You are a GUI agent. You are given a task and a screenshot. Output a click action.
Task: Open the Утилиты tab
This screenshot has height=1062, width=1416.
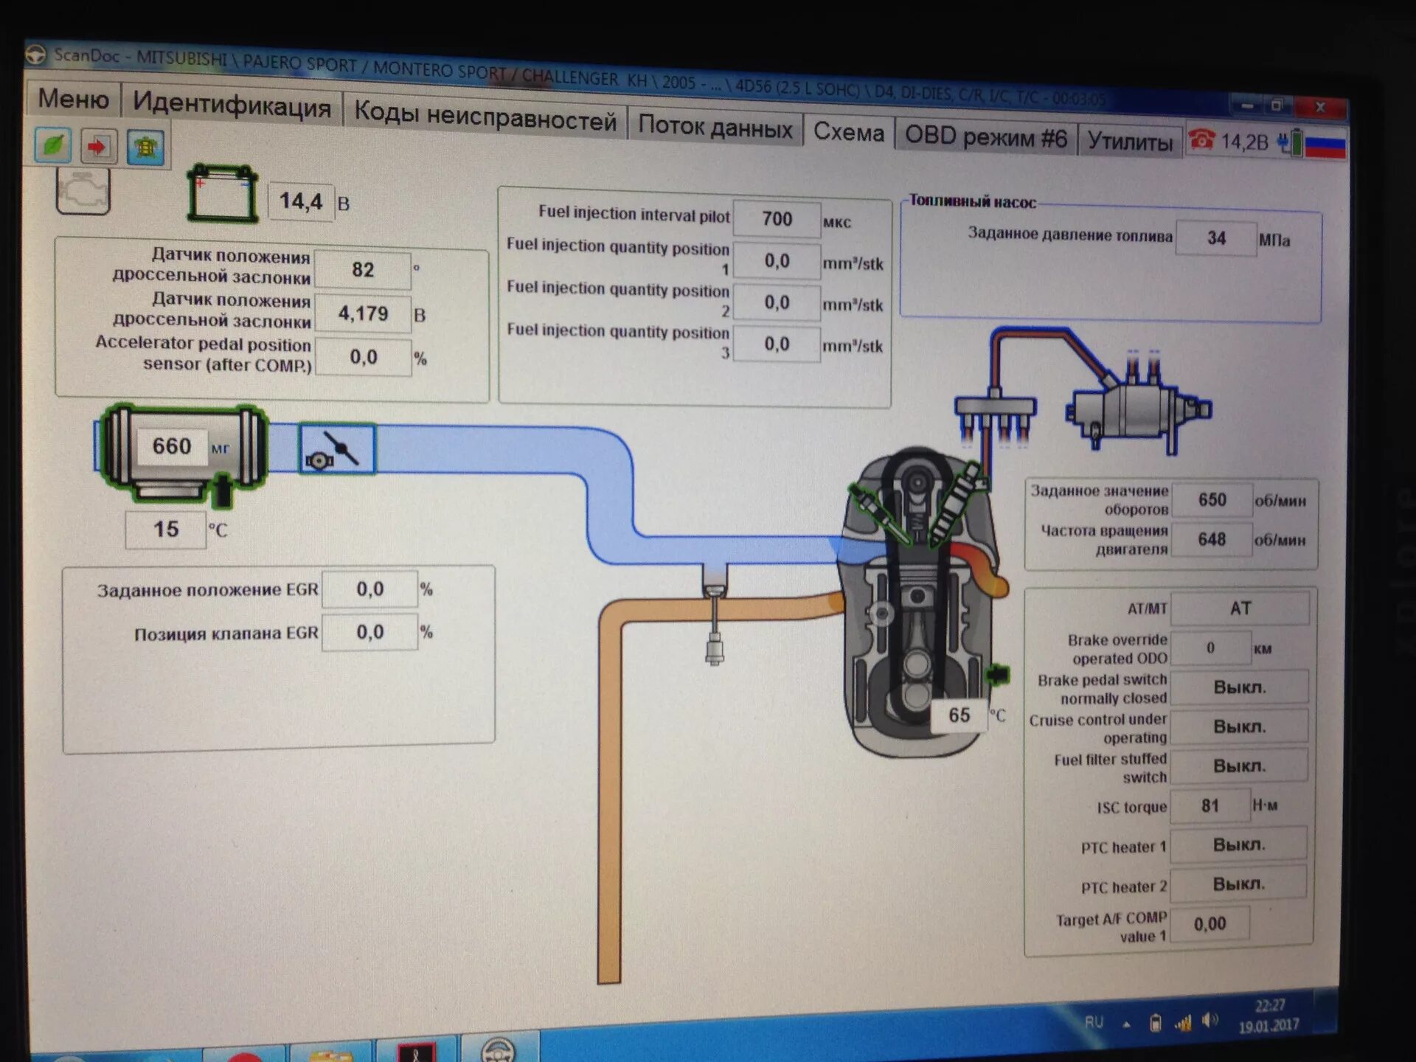coord(1130,140)
